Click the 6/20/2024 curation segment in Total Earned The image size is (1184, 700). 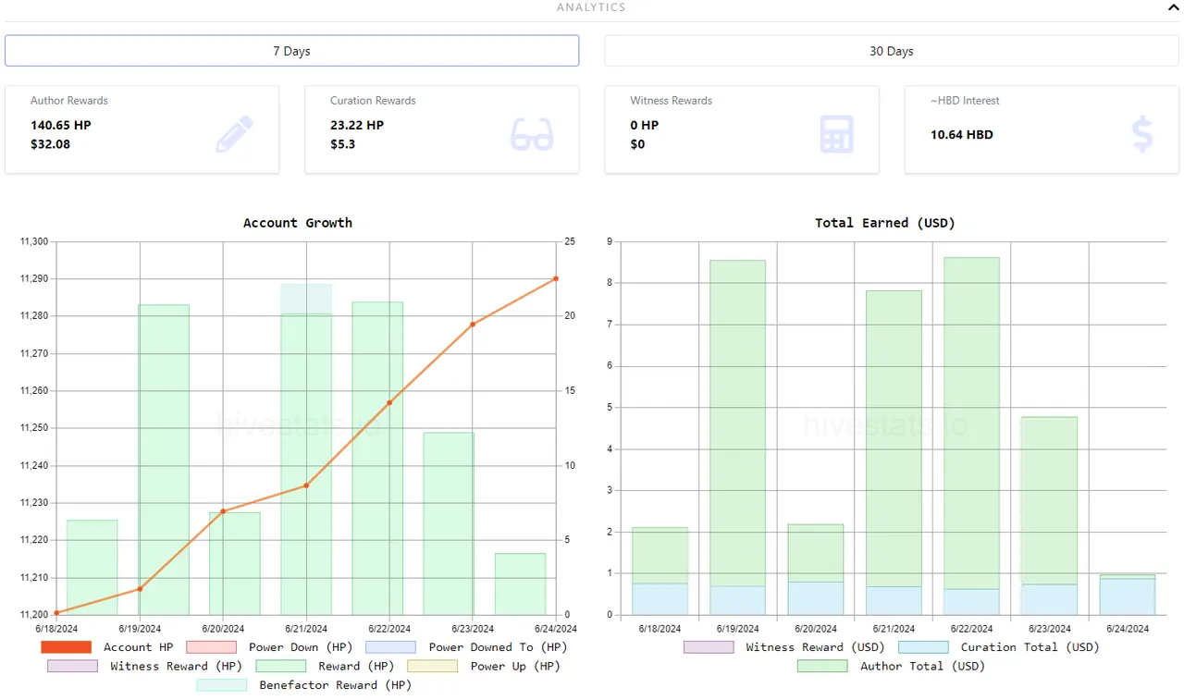[x=816, y=598]
